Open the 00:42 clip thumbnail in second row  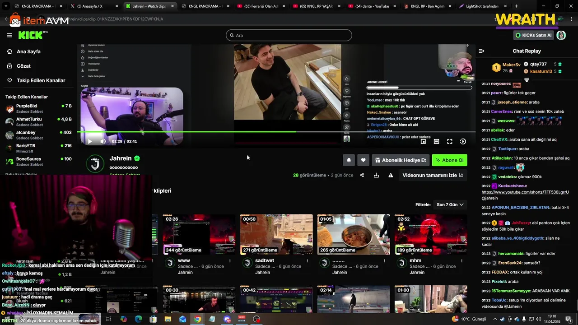coord(276,300)
